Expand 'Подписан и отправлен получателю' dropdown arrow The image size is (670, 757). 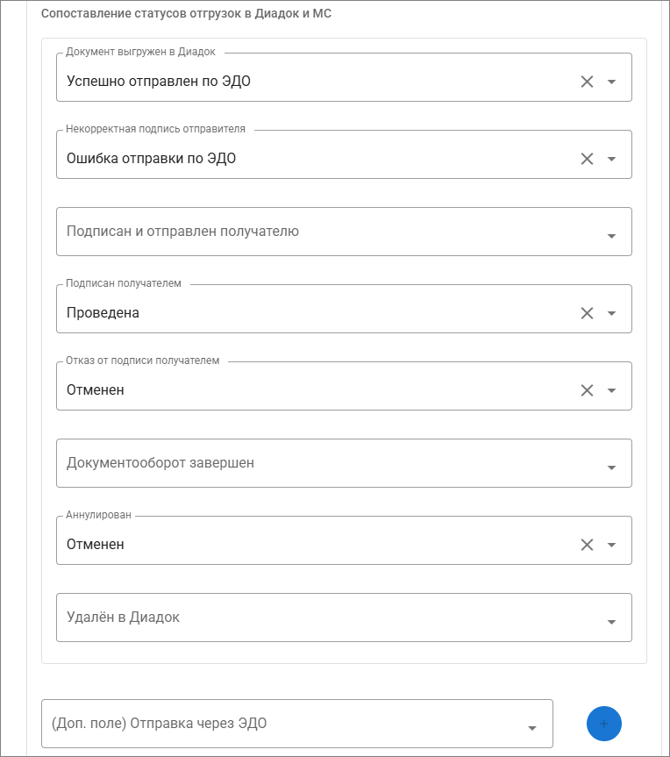click(612, 237)
